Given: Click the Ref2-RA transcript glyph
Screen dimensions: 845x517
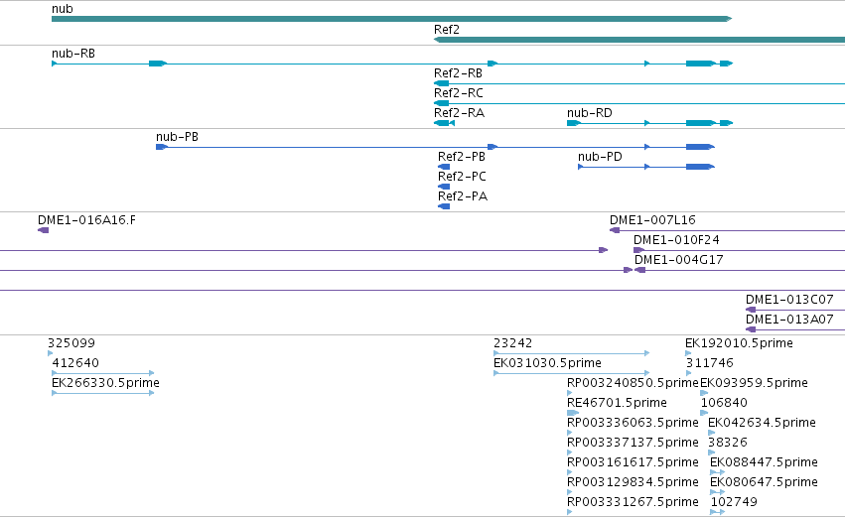Looking at the screenshot, I should click(x=444, y=123).
